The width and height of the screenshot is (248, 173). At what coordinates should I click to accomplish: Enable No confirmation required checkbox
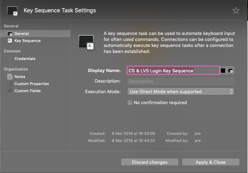(x=130, y=103)
